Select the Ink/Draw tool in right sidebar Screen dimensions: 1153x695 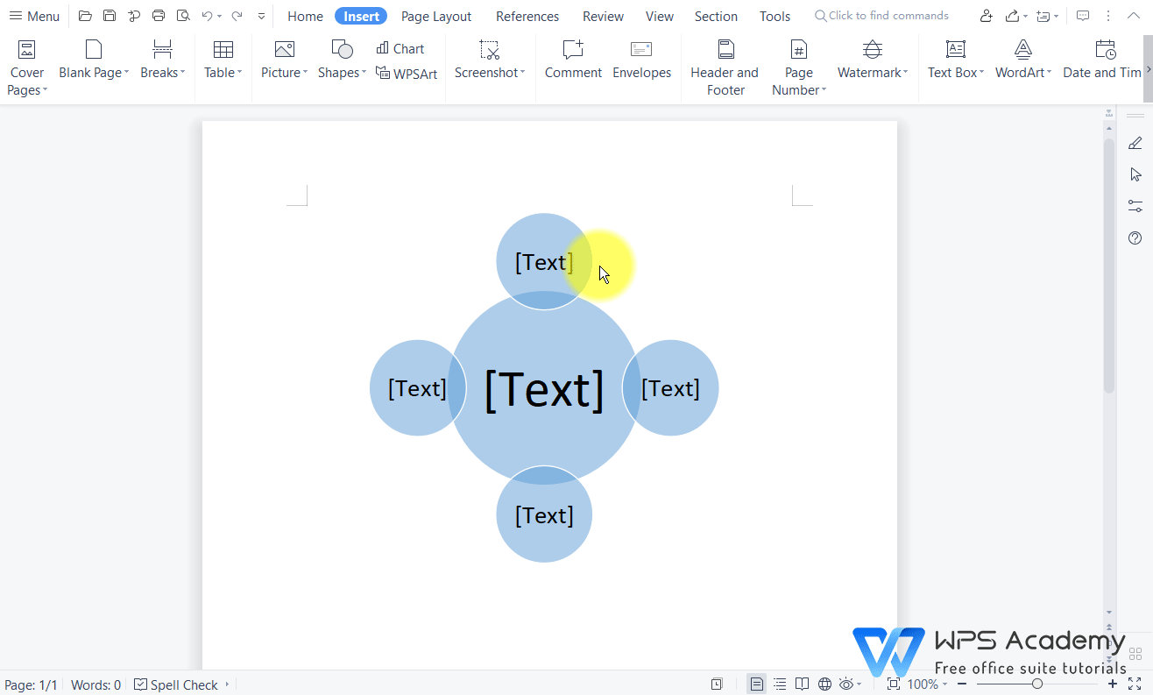click(x=1135, y=142)
